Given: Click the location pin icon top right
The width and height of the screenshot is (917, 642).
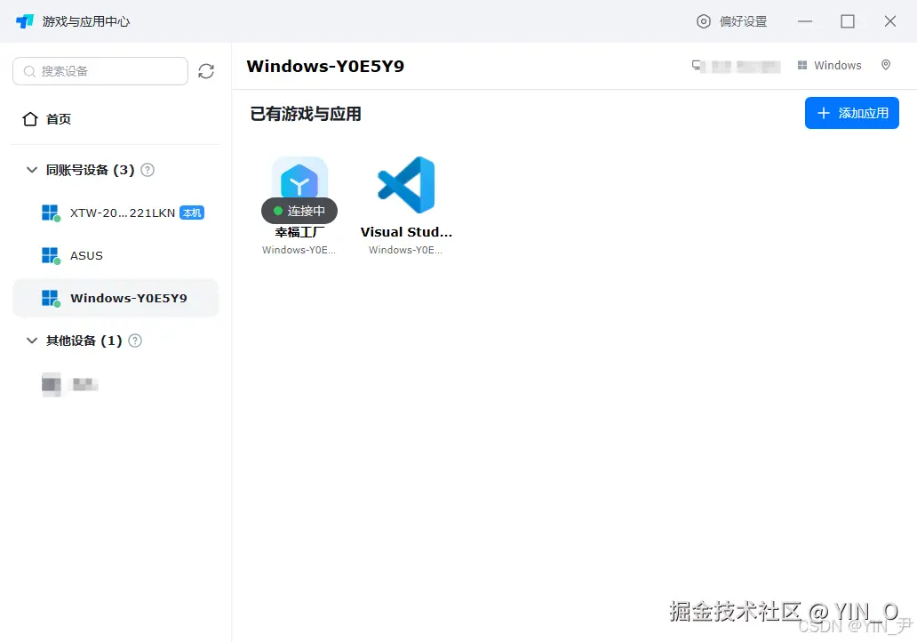Looking at the screenshot, I should pos(886,65).
